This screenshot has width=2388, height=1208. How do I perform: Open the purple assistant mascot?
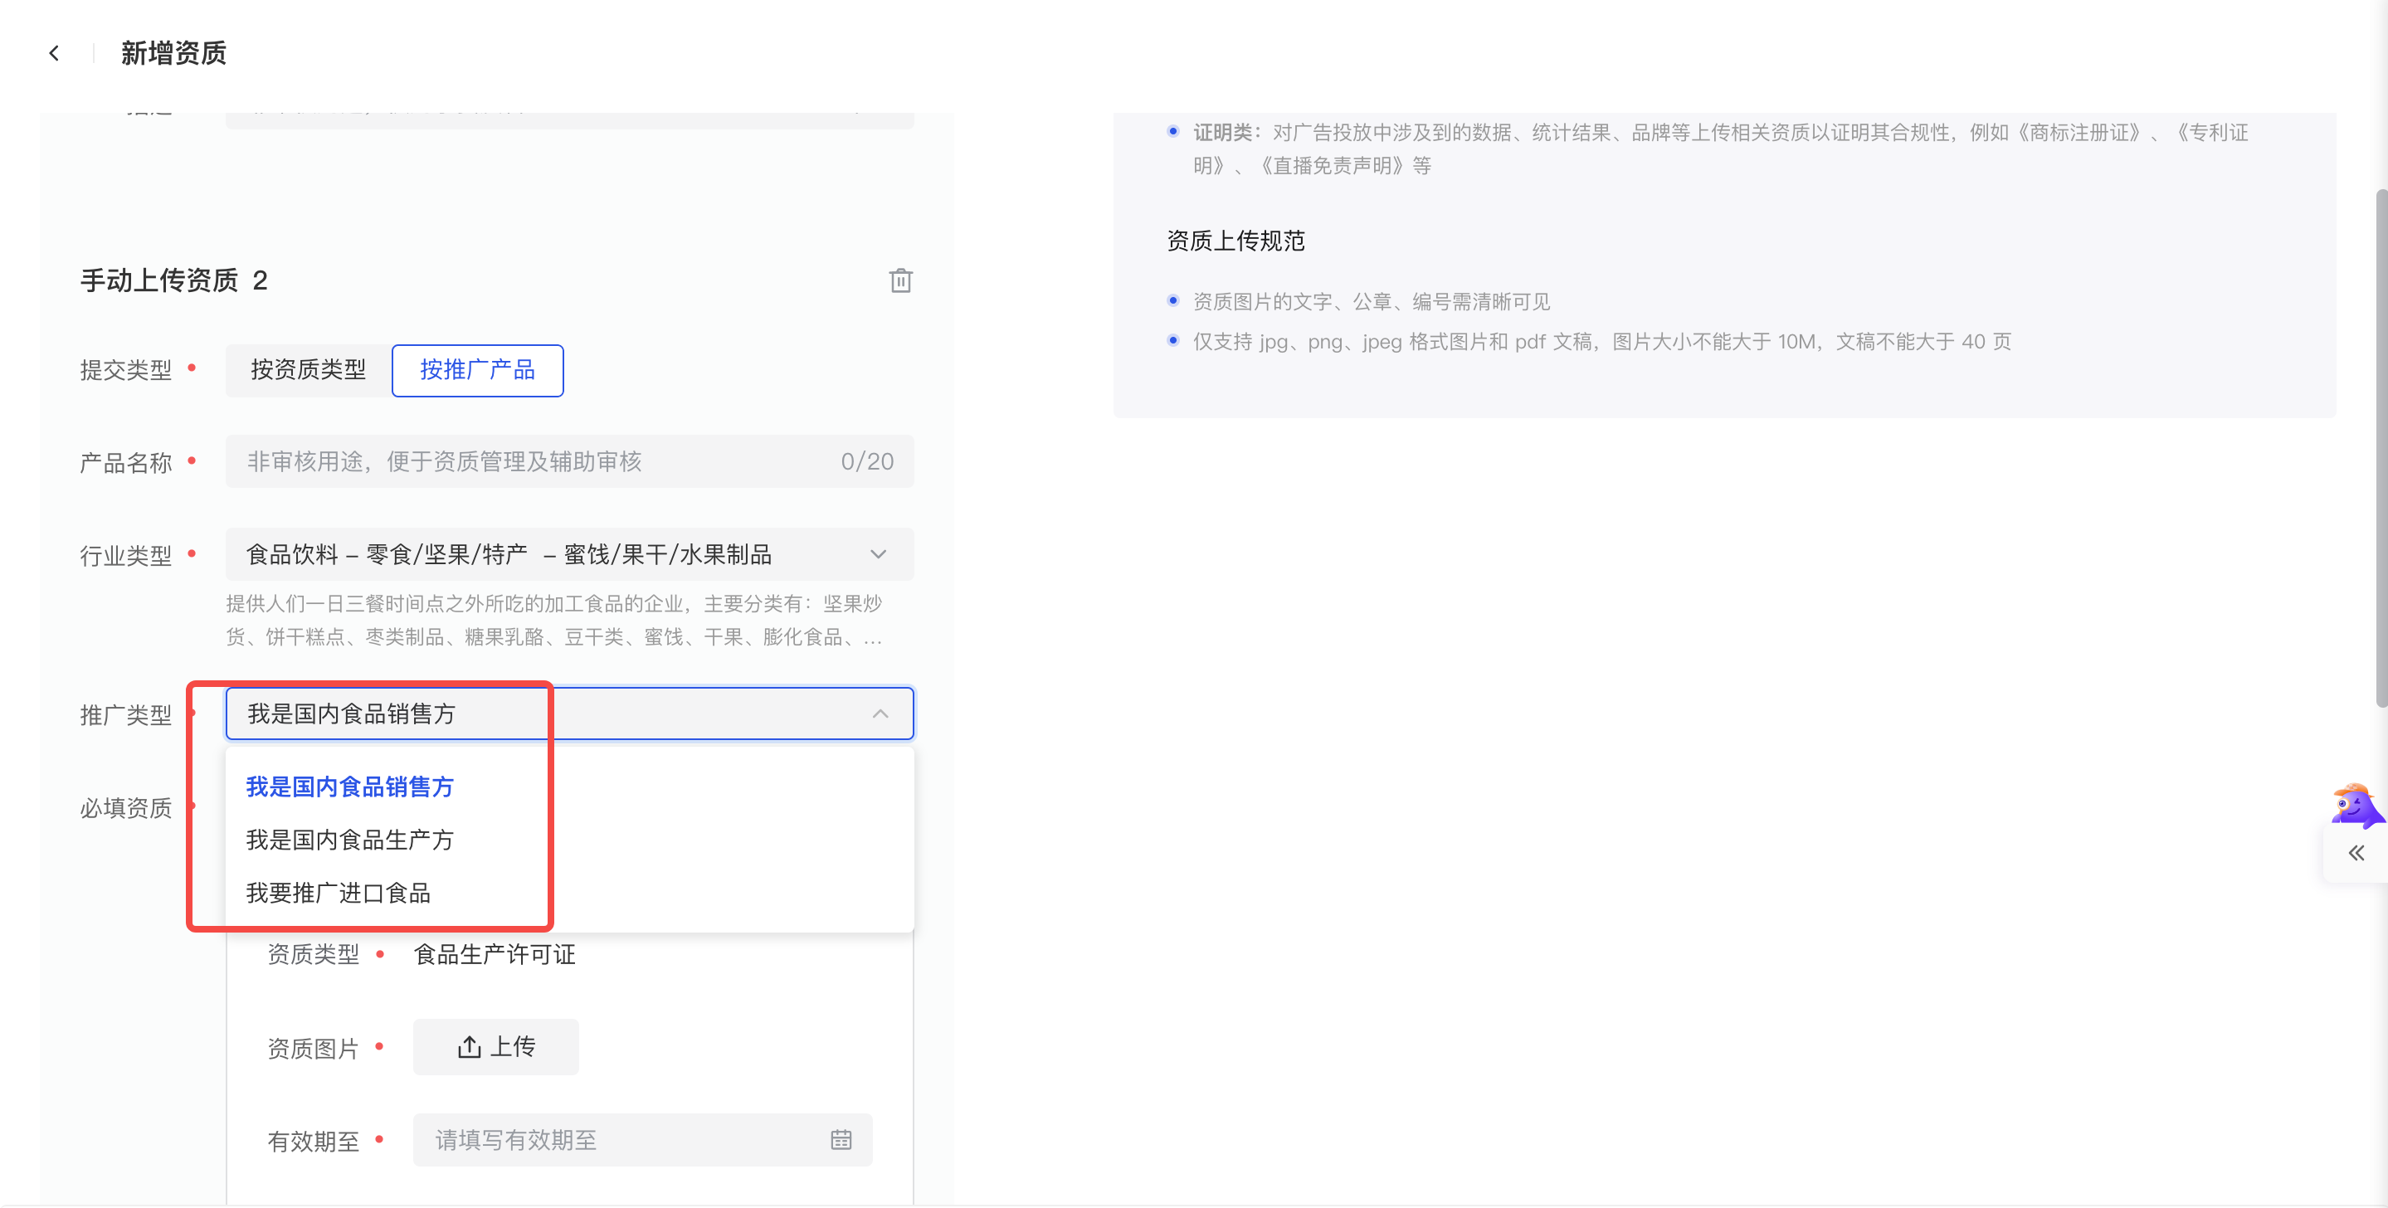click(x=2355, y=805)
